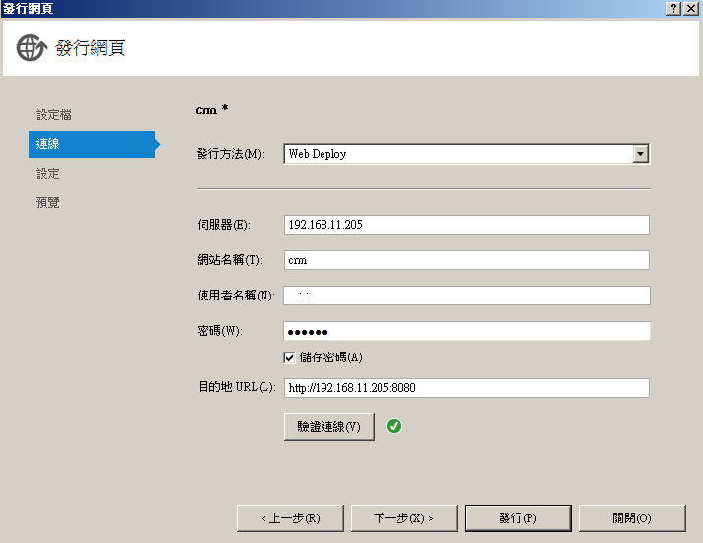Viewport: 703px width, 543px height.
Task: Open the 預覽 step
Action: click(48, 203)
